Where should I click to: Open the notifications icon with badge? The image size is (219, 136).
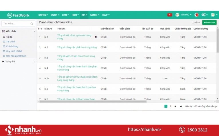click(196, 15)
